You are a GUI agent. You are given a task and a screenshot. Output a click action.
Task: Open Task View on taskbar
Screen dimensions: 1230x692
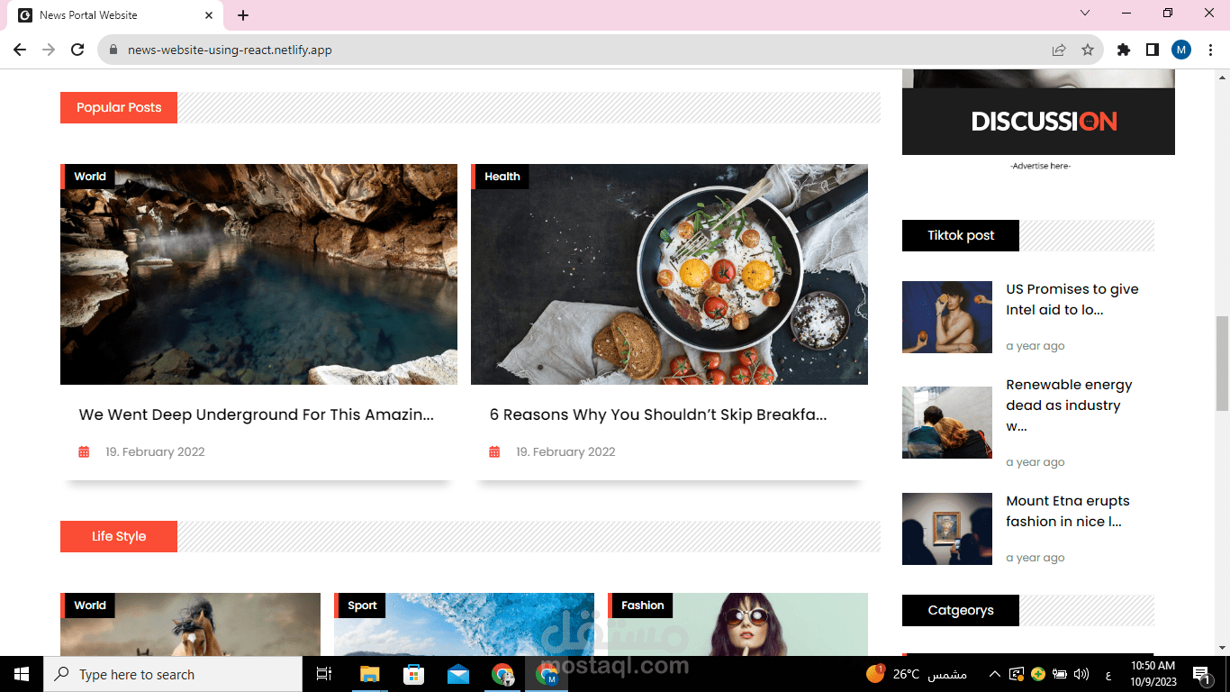coord(324,674)
